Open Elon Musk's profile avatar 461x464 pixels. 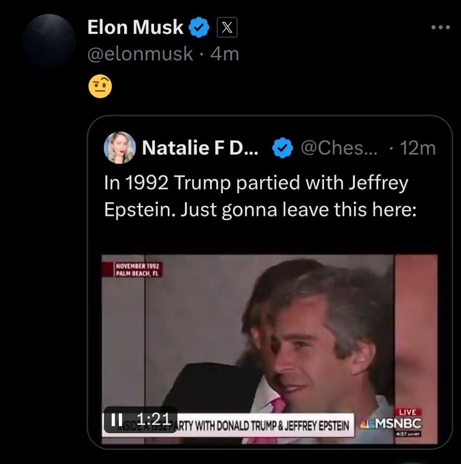pos(49,40)
